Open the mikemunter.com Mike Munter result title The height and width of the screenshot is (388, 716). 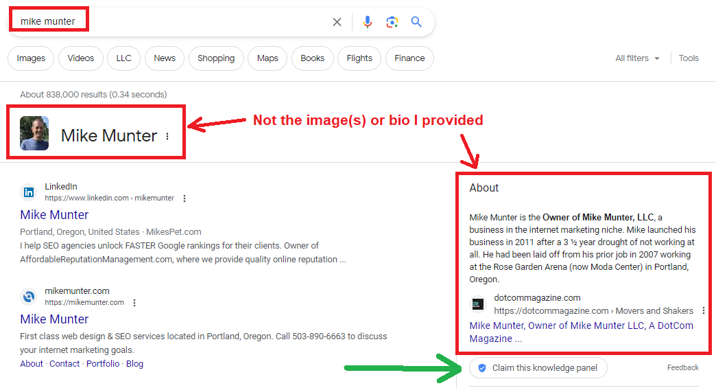(x=54, y=319)
